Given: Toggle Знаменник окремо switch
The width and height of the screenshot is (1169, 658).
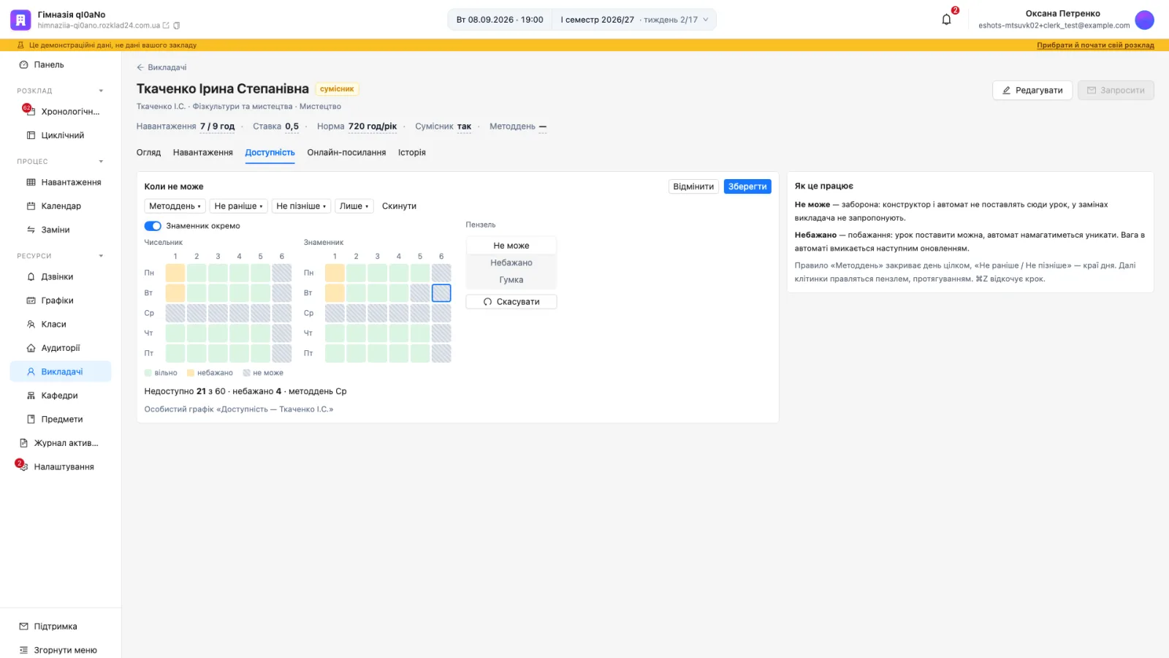Looking at the screenshot, I should pyautogui.click(x=153, y=226).
